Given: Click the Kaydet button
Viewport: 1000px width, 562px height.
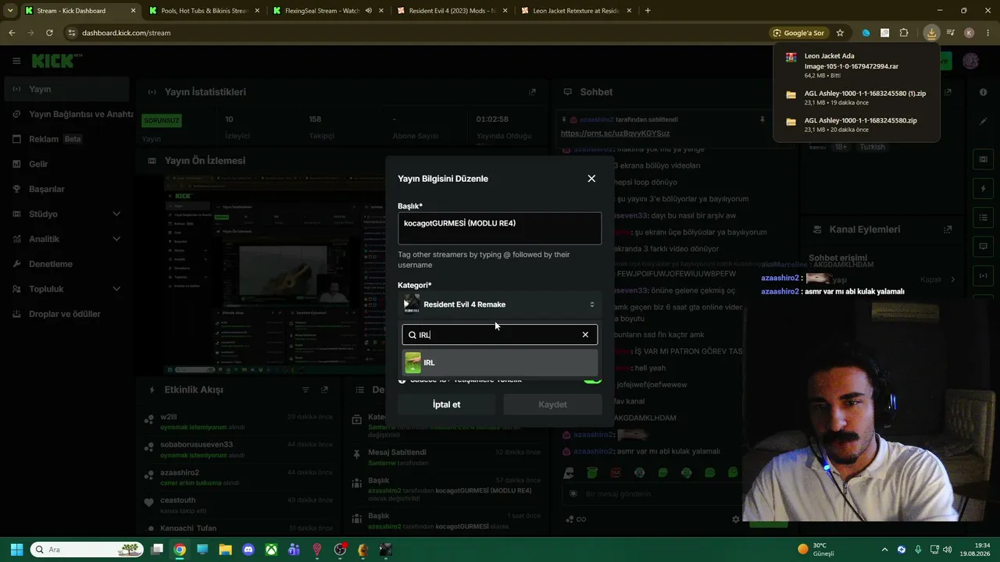Looking at the screenshot, I should (x=552, y=404).
